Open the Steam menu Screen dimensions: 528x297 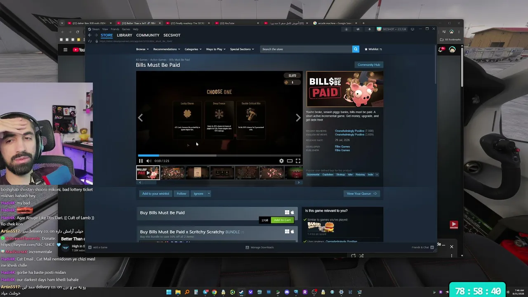(x=96, y=29)
